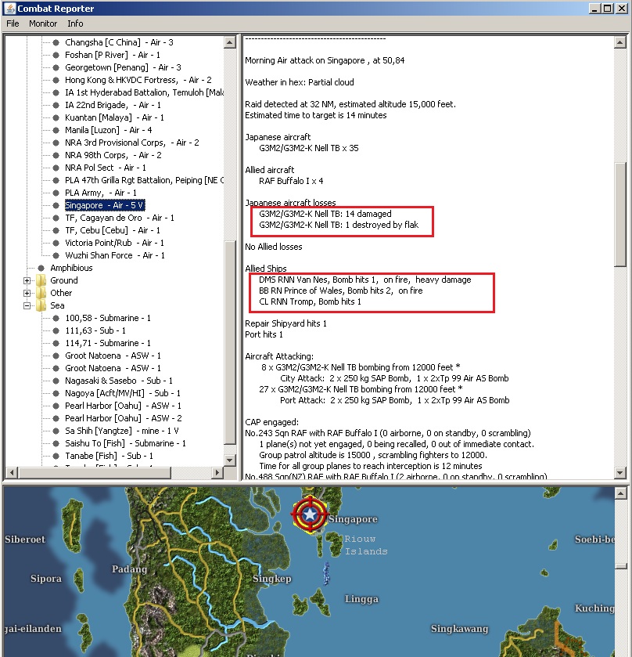
Task: Open the Monitor menu
Action: [43, 23]
